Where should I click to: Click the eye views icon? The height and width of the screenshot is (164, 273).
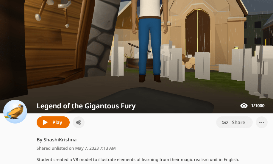tap(244, 106)
